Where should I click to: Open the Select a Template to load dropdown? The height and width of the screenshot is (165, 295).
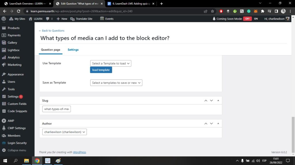[x=111, y=63]
